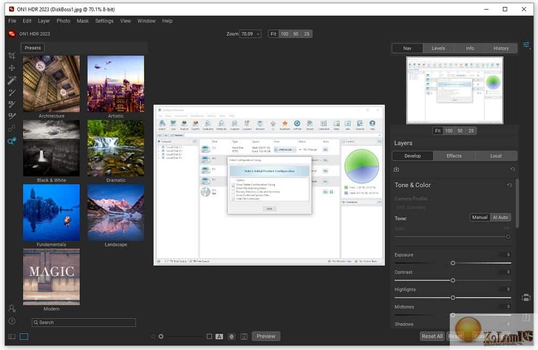Adjust the Contrast slider handle
This screenshot has width=538, height=350.
(x=453, y=281)
